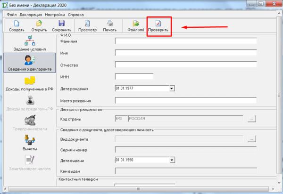Click browse button next to Код страны
The height and width of the screenshot is (194, 283).
(252, 119)
